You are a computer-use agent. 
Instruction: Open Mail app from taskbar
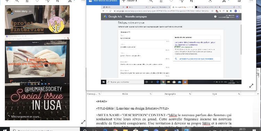pos(146,130)
